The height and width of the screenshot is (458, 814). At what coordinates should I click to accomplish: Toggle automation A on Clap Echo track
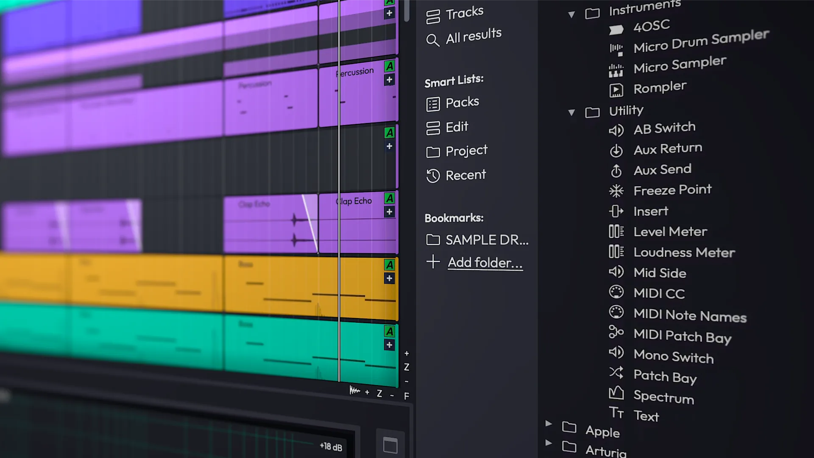click(389, 198)
